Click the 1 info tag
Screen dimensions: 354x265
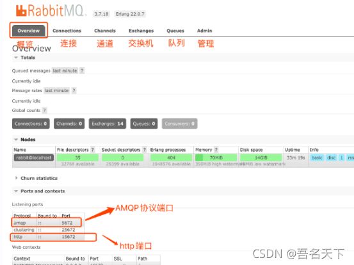[x=342, y=157]
